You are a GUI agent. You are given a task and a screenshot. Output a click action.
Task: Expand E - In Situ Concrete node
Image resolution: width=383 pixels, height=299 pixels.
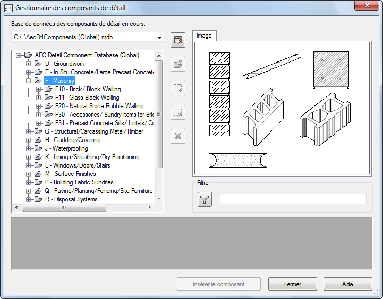tap(28, 73)
